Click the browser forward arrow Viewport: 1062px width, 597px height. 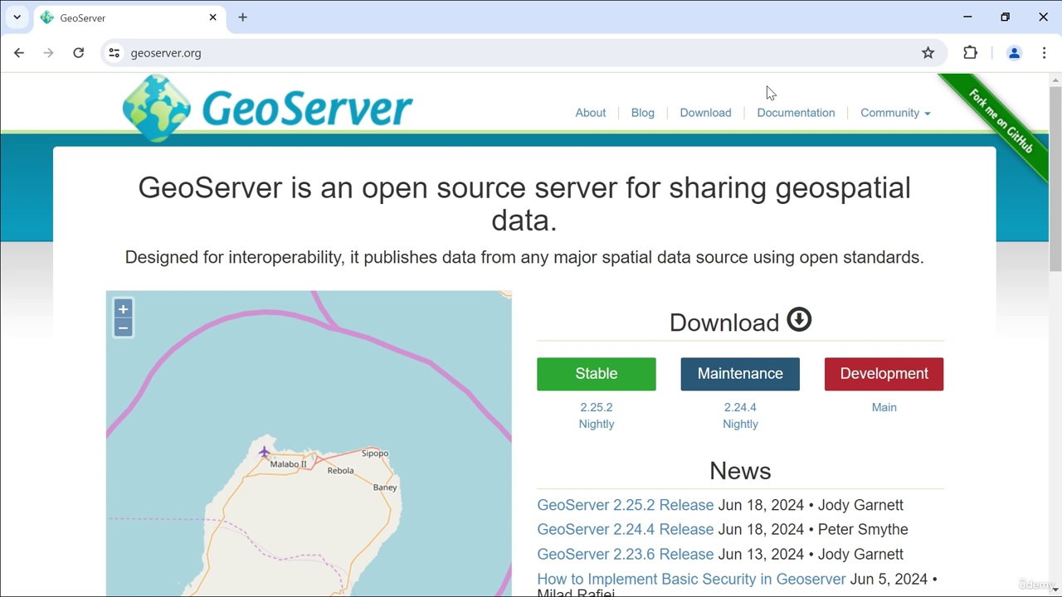coord(49,53)
